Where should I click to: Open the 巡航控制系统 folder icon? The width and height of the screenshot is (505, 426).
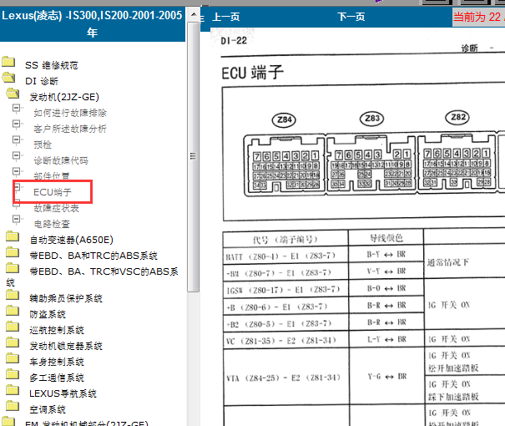click(13, 326)
